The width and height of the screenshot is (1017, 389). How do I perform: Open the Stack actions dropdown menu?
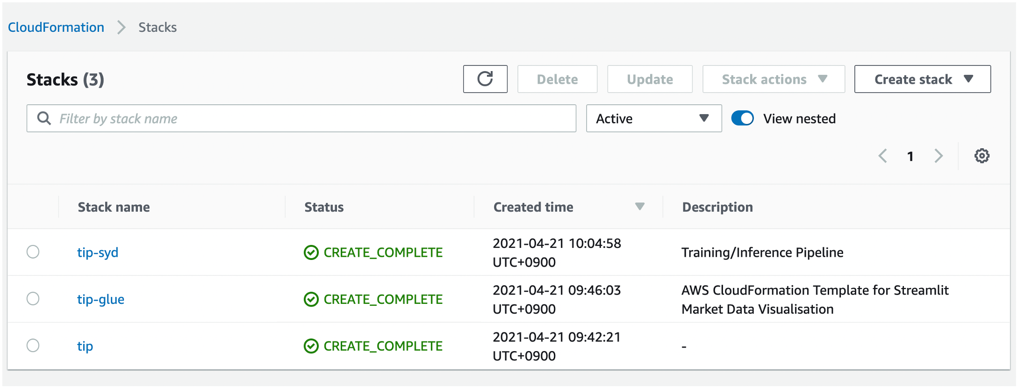773,79
